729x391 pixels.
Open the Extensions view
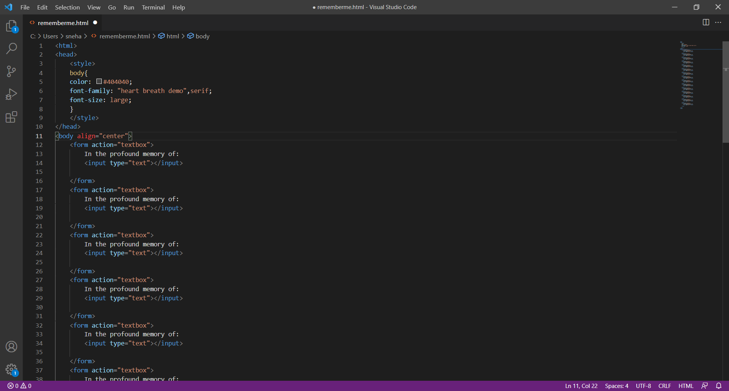[x=11, y=117]
